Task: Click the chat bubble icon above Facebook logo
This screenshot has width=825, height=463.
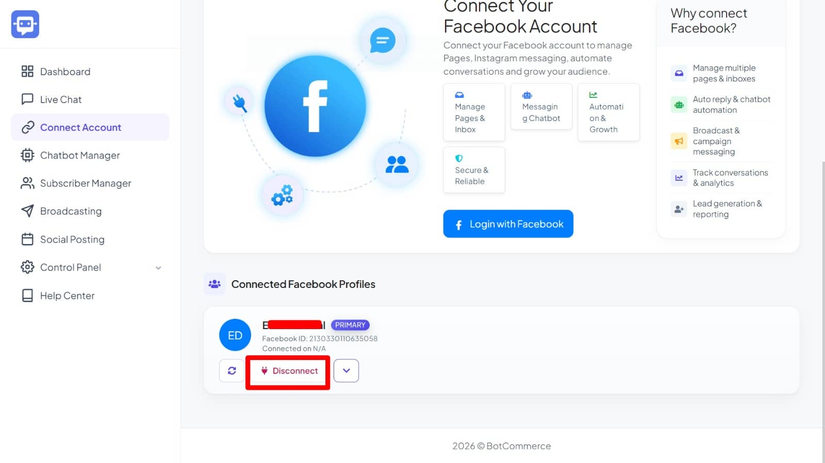Action: [383, 40]
